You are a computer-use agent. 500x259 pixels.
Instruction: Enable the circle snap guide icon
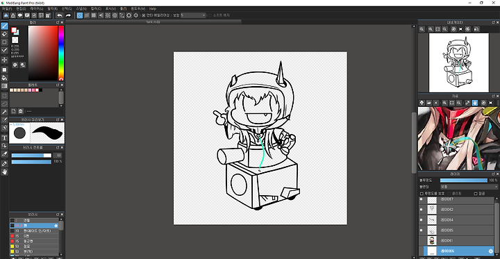115,15
